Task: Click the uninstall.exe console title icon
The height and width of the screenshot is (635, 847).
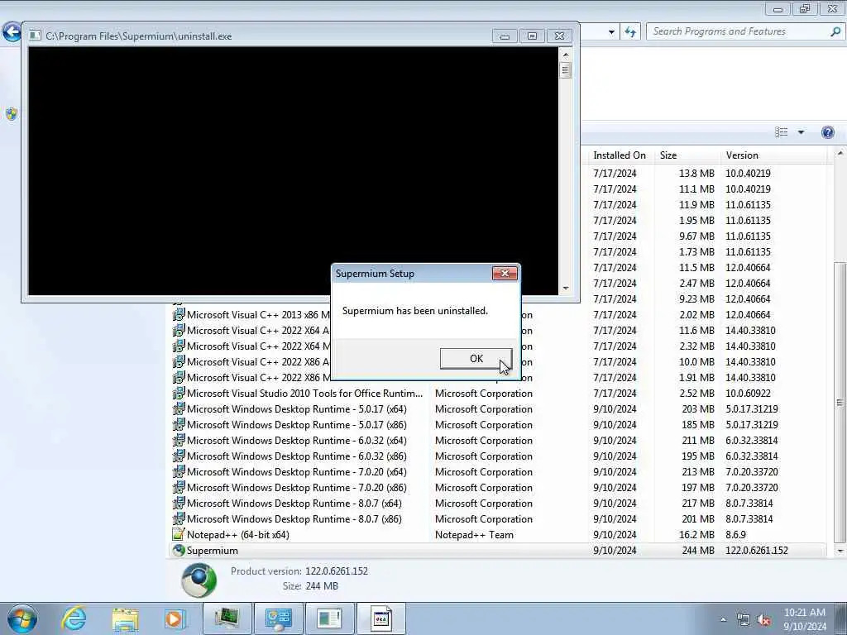Action: click(x=35, y=36)
